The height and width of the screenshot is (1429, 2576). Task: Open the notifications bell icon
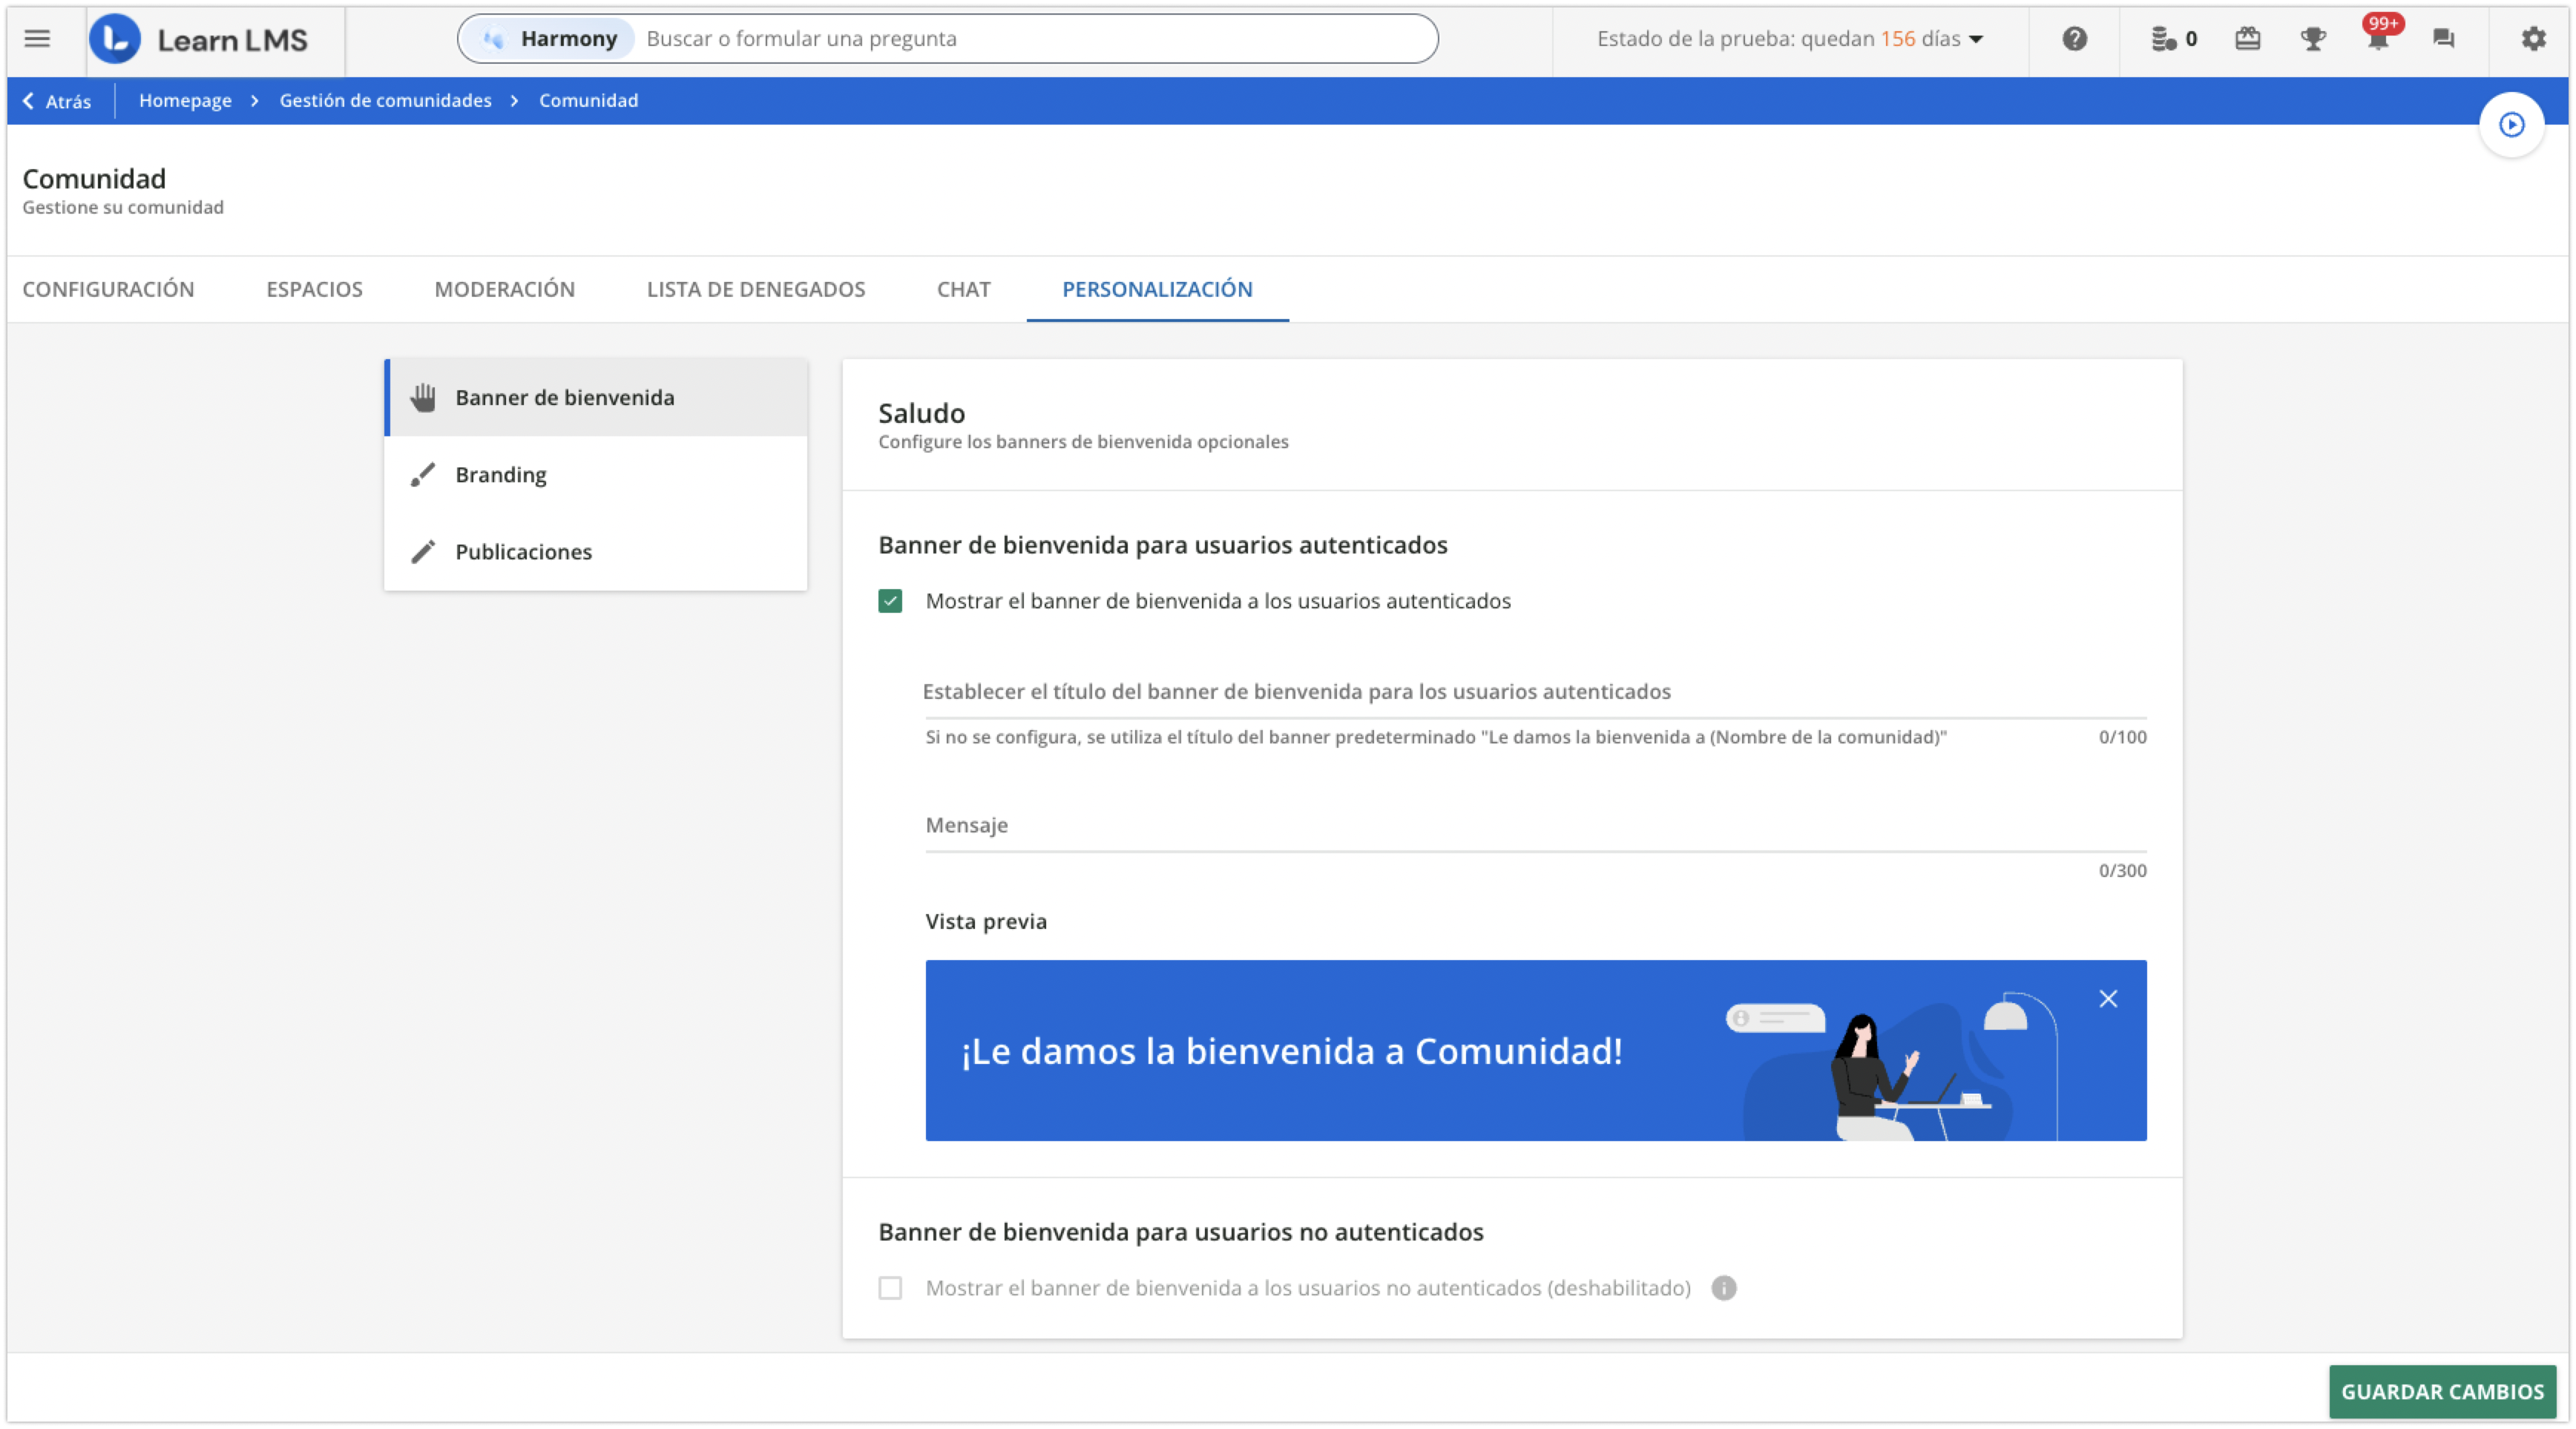pos(2378,39)
